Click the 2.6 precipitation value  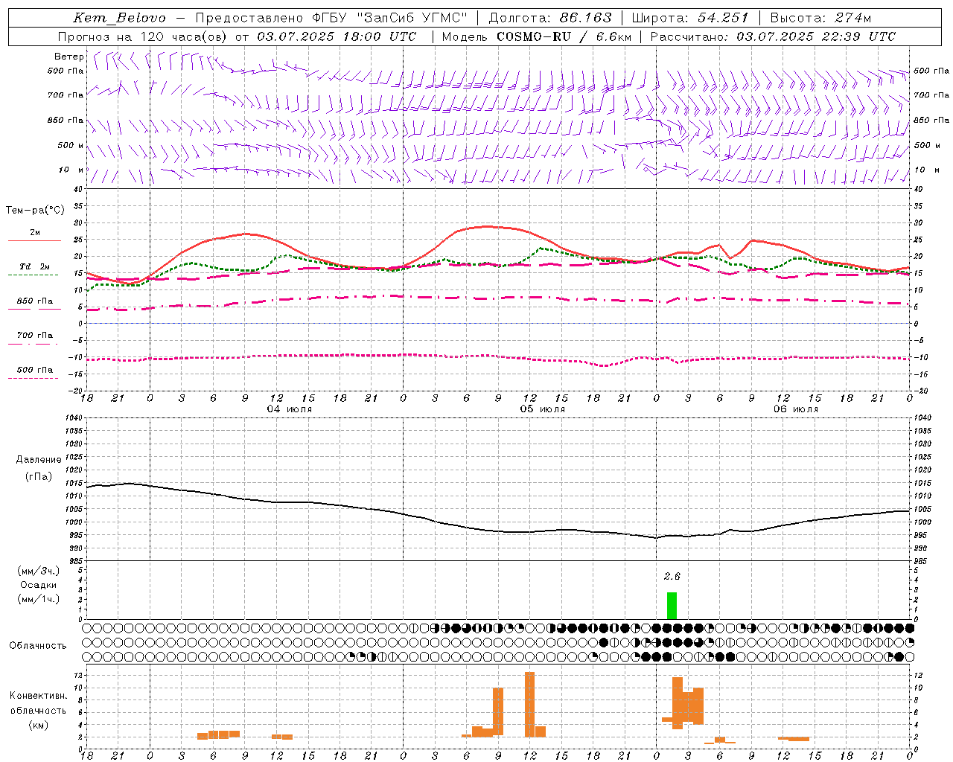(672, 576)
